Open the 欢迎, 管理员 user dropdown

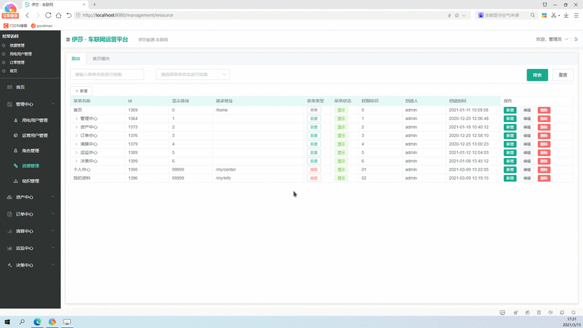(552, 39)
